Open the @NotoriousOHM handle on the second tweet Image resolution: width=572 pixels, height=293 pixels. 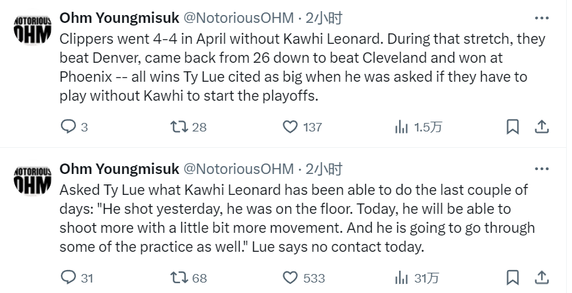click(x=238, y=169)
